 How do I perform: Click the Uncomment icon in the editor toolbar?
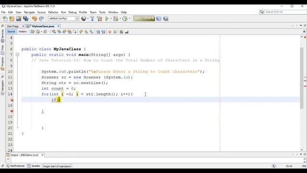[x=127, y=32]
